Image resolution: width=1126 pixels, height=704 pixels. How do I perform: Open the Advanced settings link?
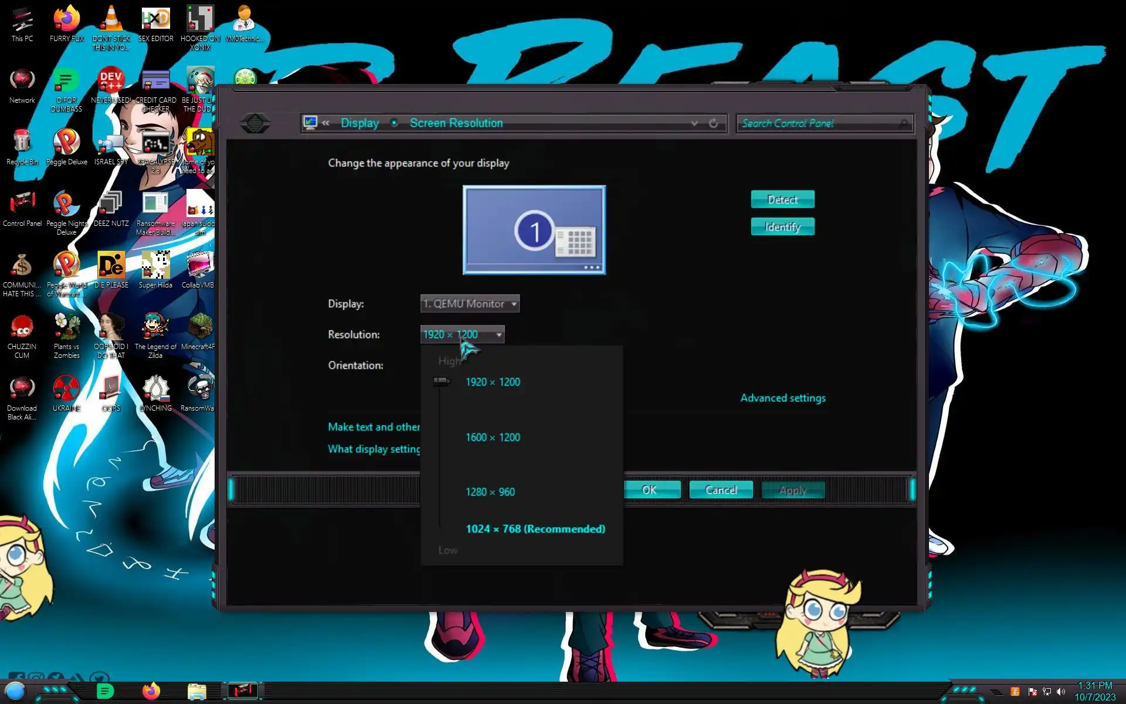pyautogui.click(x=782, y=398)
